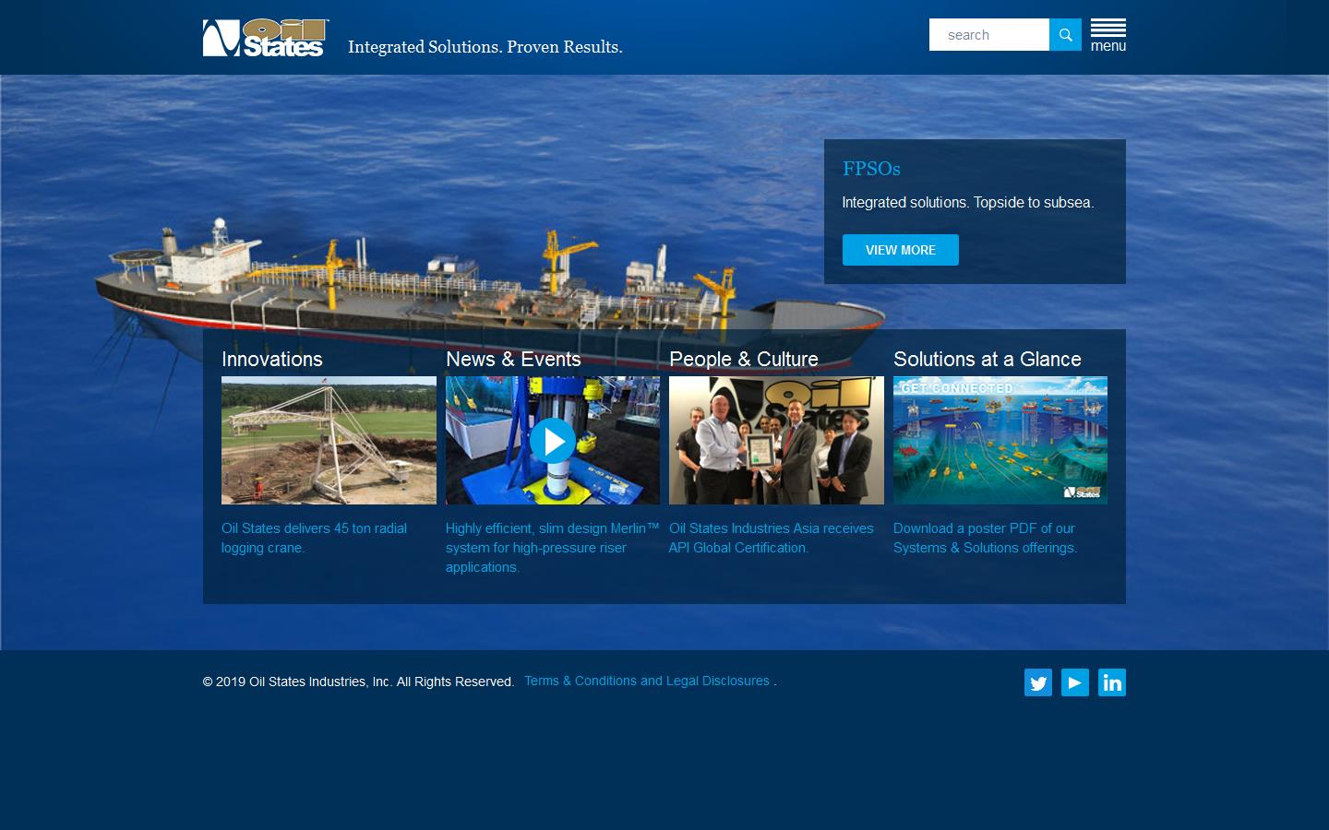1329x830 pixels.
Task: Open the 45 ton radial crane link
Action: (x=314, y=538)
